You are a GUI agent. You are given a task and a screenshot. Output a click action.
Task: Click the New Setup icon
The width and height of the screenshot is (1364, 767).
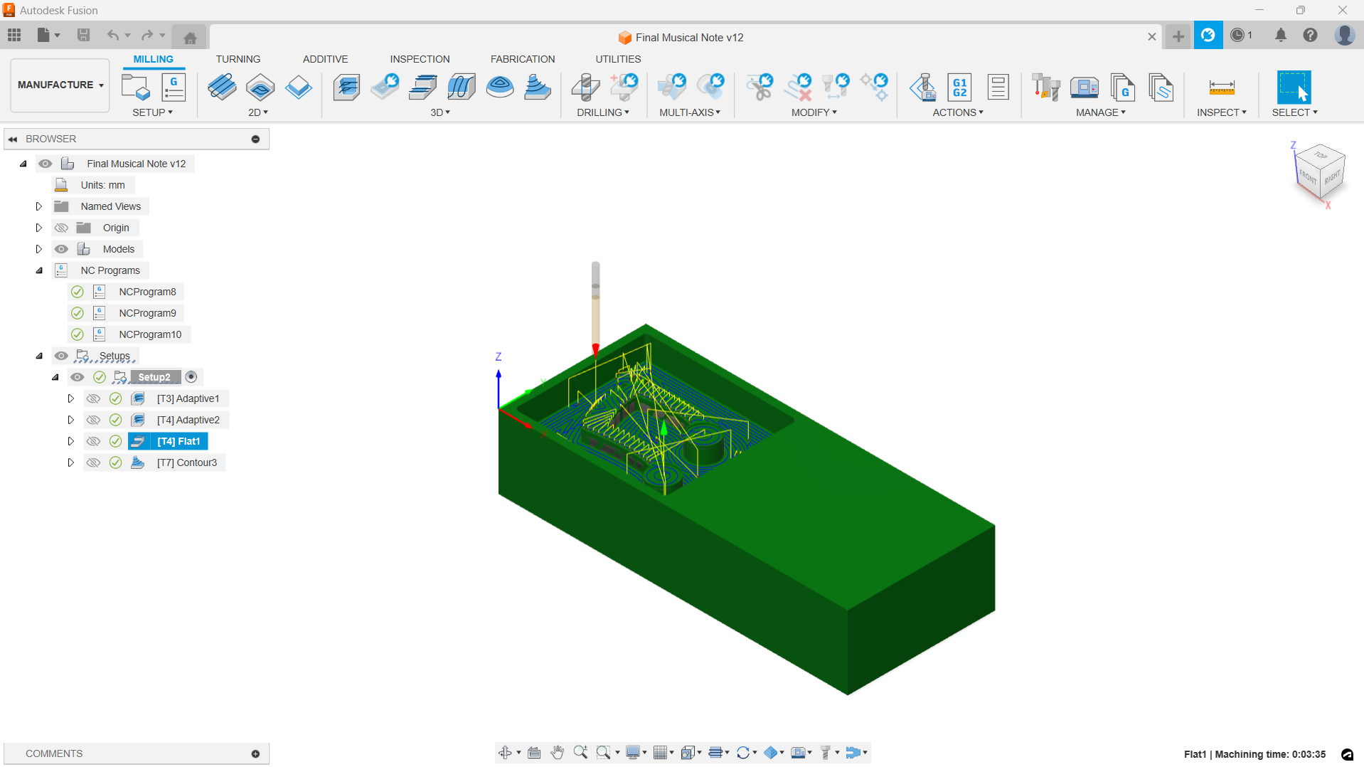pos(136,87)
